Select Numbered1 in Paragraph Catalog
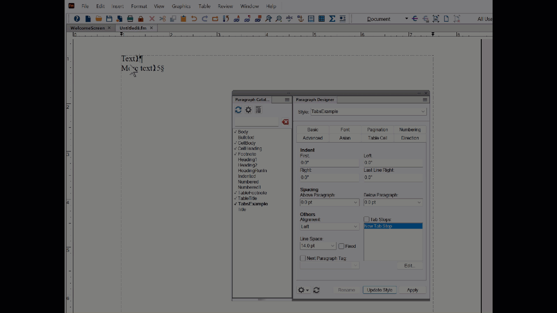 [249, 187]
